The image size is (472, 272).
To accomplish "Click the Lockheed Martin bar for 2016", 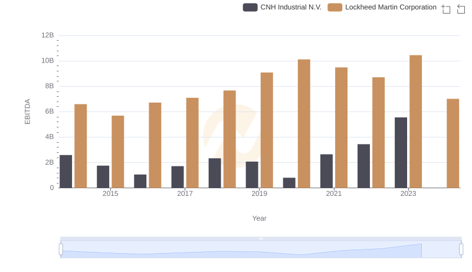I will [155, 145].
